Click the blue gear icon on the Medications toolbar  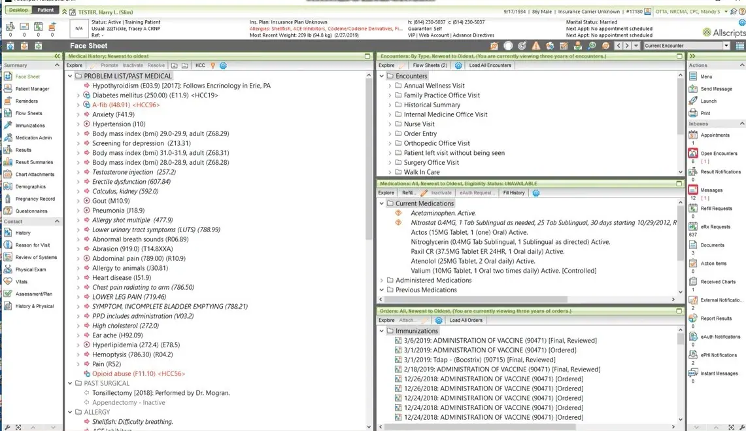[536, 192]
